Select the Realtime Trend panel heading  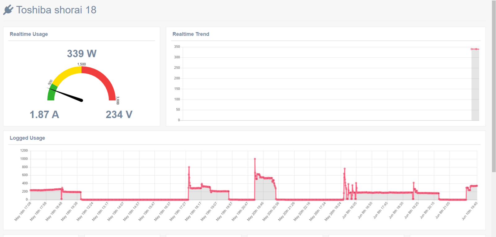(x=191, y=34)
